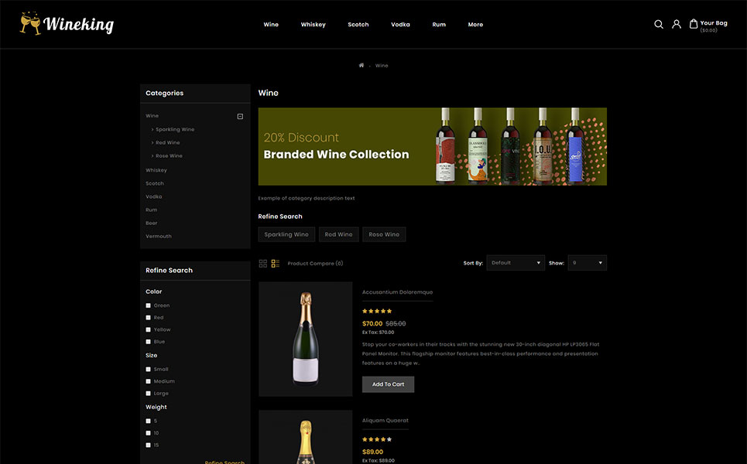Open Rum category in sidebar

tap(152, 210)
